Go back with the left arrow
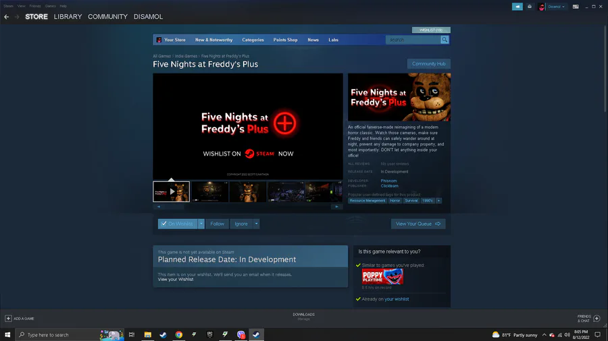The height and width of the screenshot is (341, 608). pos(6,17)
